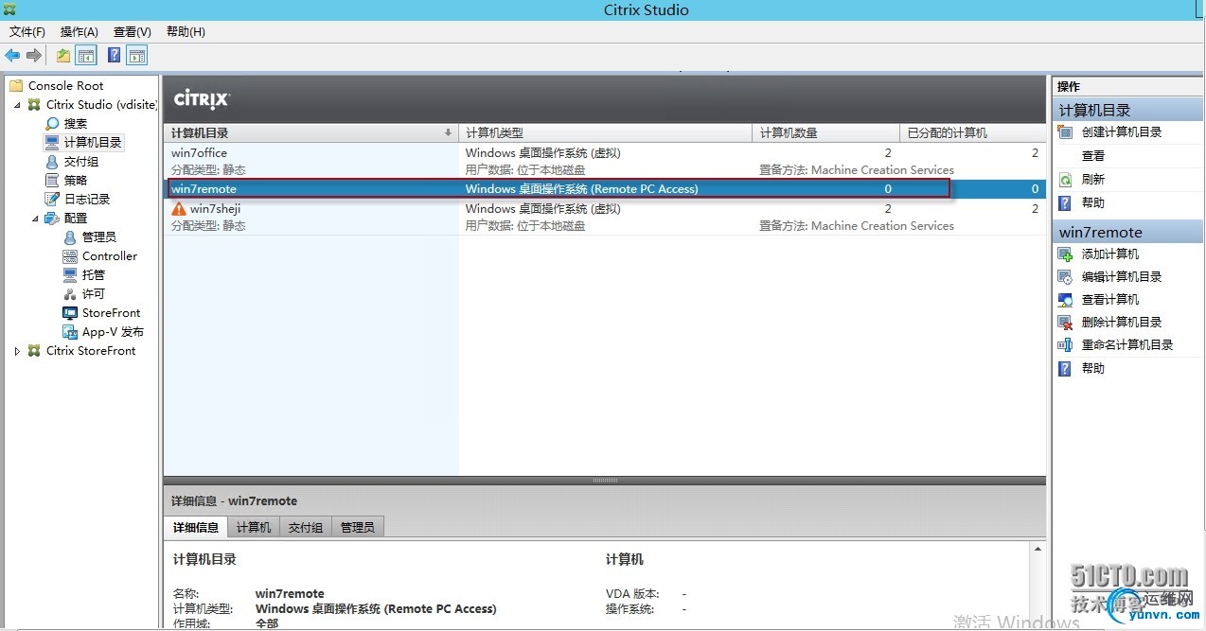Click 添加计算机 action
Viewport: 1206px width, 631px height.
click(1110, 254)
